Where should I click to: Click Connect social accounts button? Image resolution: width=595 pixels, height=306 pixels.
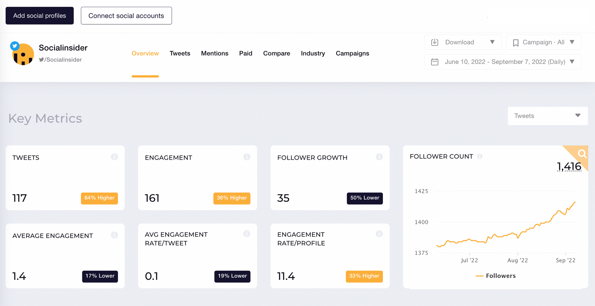[126, 16]
